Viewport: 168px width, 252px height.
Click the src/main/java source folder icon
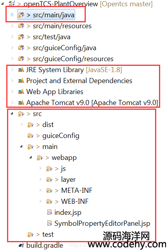[21, 15]
